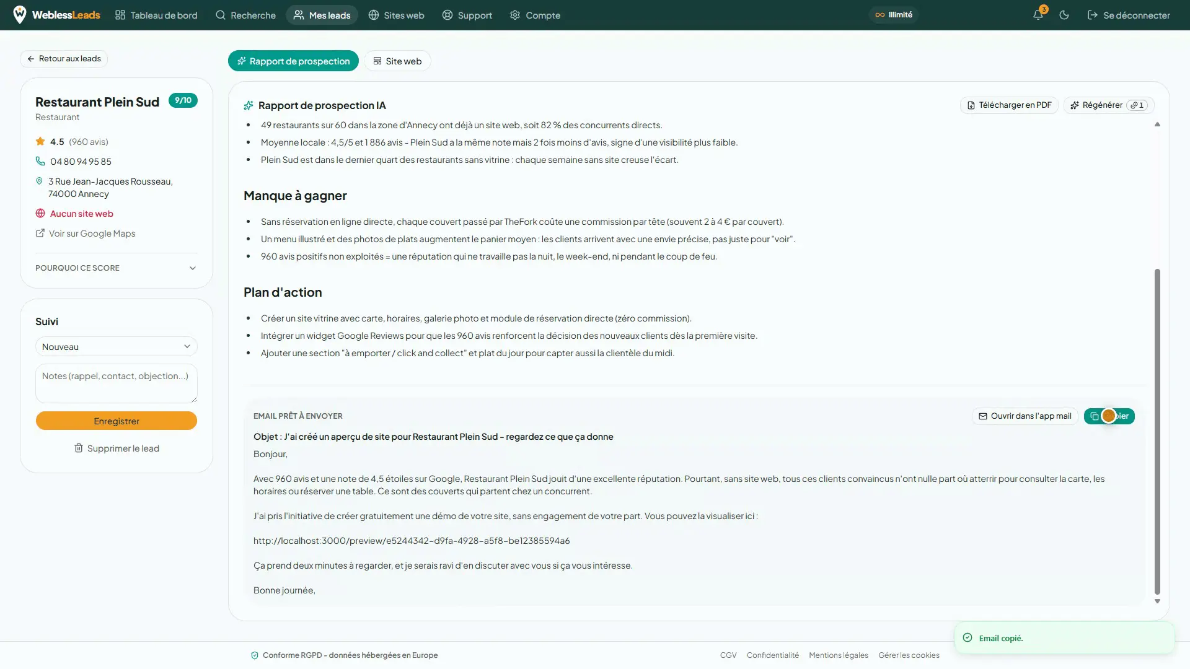Viewport: 1190px width, 669px height.
Task: Open the notifications bell
Action: click(x=1038, y=15)
